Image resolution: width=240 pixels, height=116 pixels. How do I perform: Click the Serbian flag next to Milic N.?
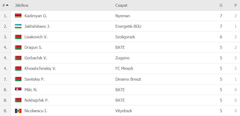click(18, 90)
